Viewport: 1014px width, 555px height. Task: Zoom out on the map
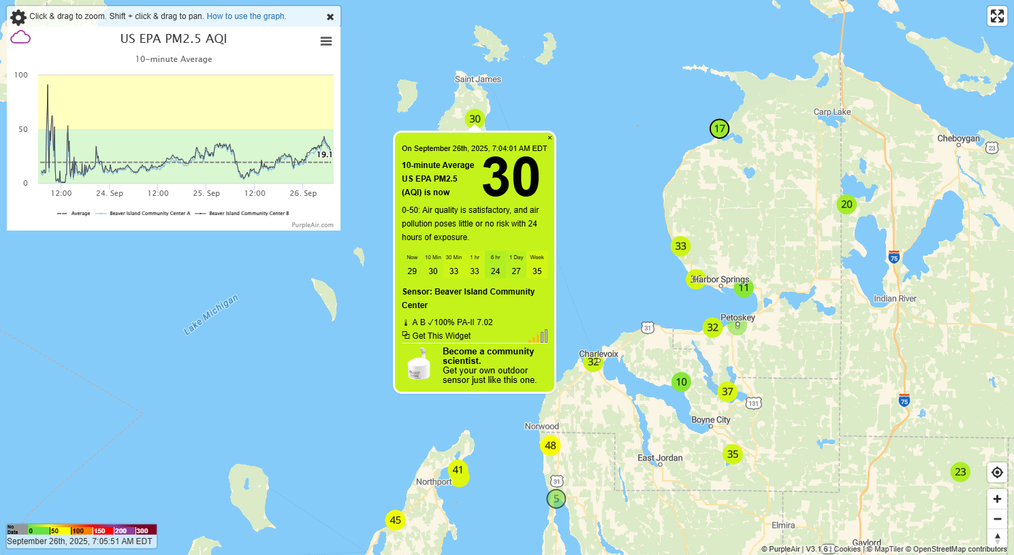[997, 519]
